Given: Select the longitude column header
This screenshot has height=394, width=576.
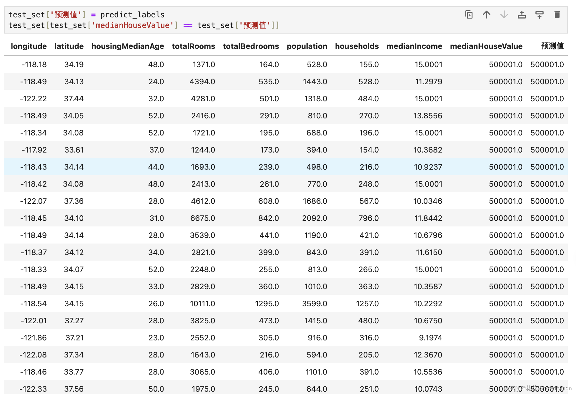Looking at the screenshot, I should [29, 46].
